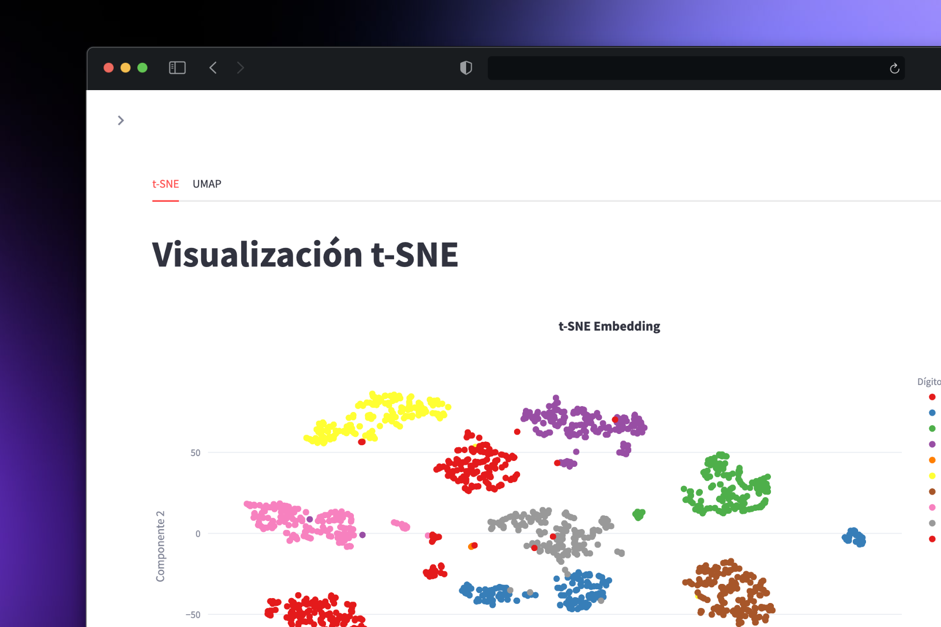
Task: Select the t-SNE tab
Action: [166, 184]
